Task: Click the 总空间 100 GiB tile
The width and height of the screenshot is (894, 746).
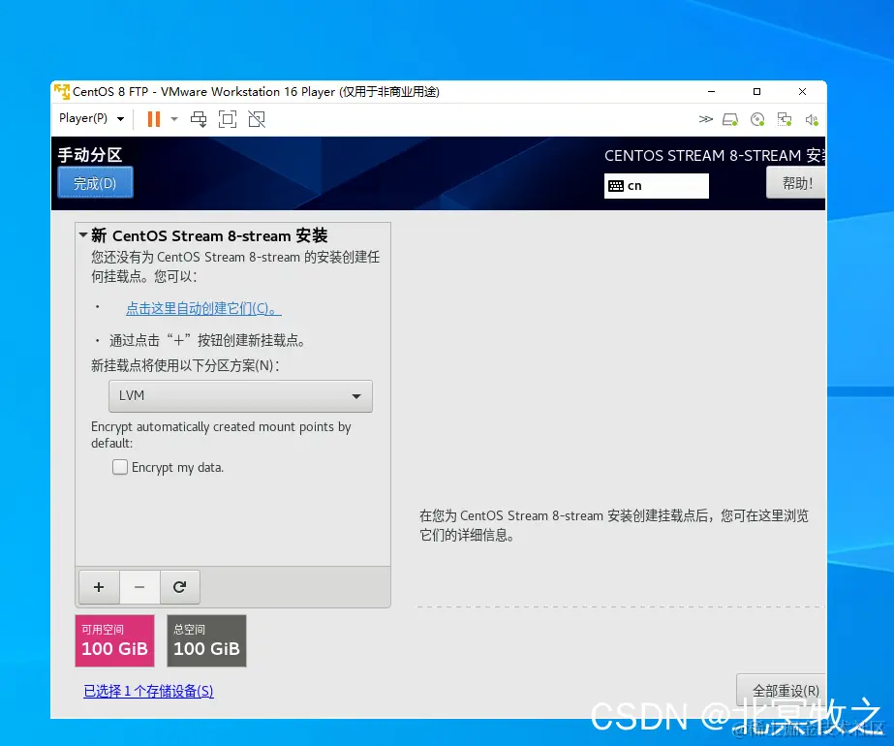Action: [206, 640]
